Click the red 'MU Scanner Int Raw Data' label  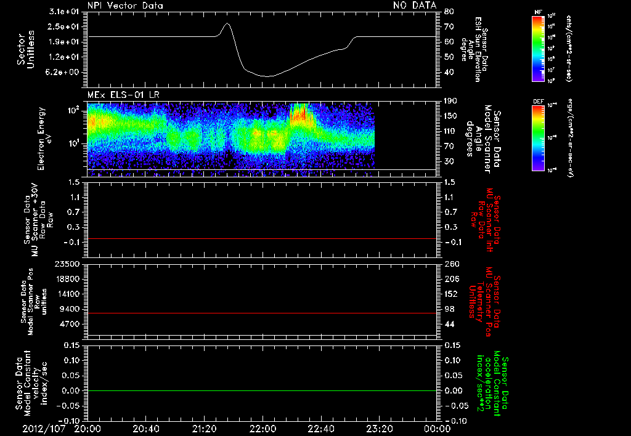[x=486, y=220]
